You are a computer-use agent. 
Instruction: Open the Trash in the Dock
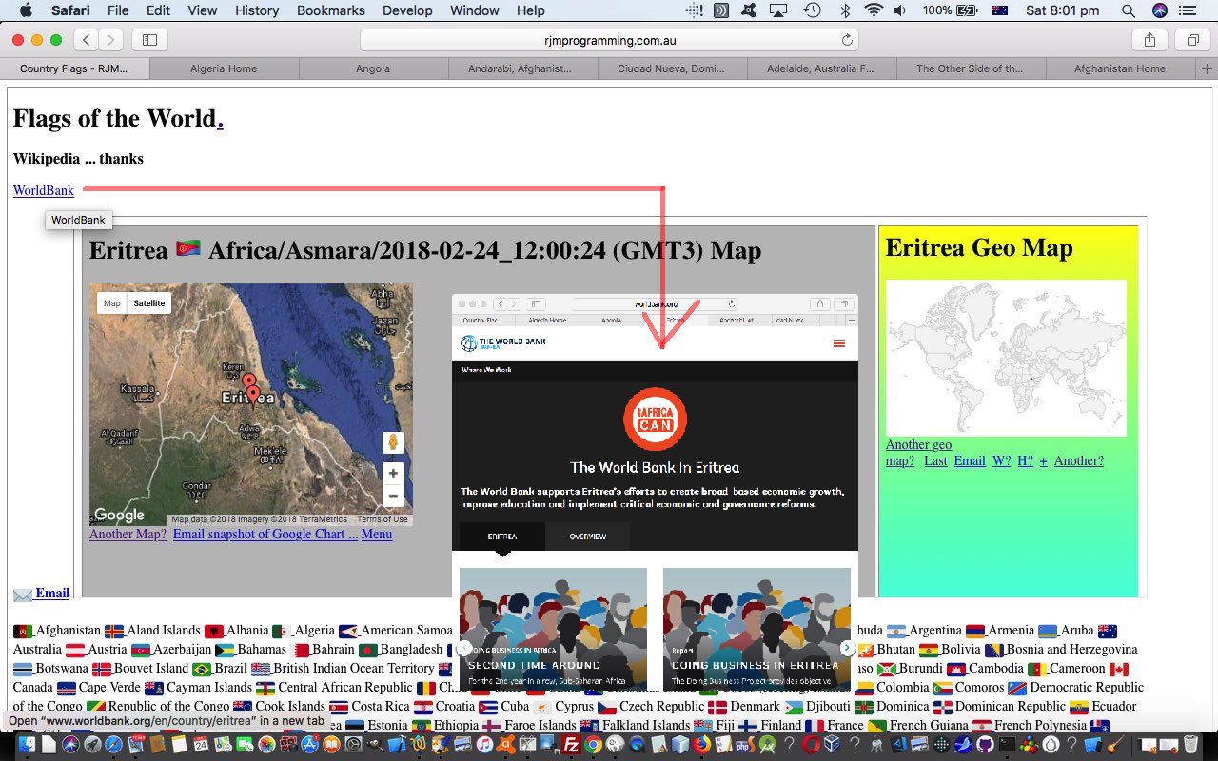point(1191,745)
